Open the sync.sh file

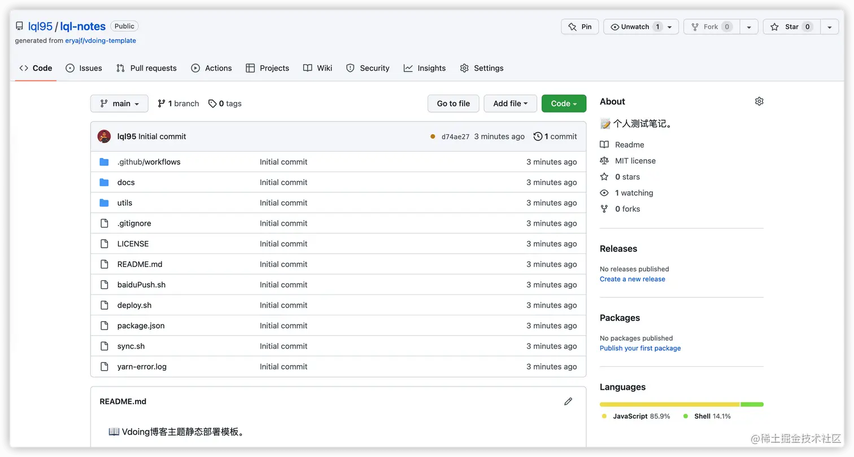(x=131, y=346)
